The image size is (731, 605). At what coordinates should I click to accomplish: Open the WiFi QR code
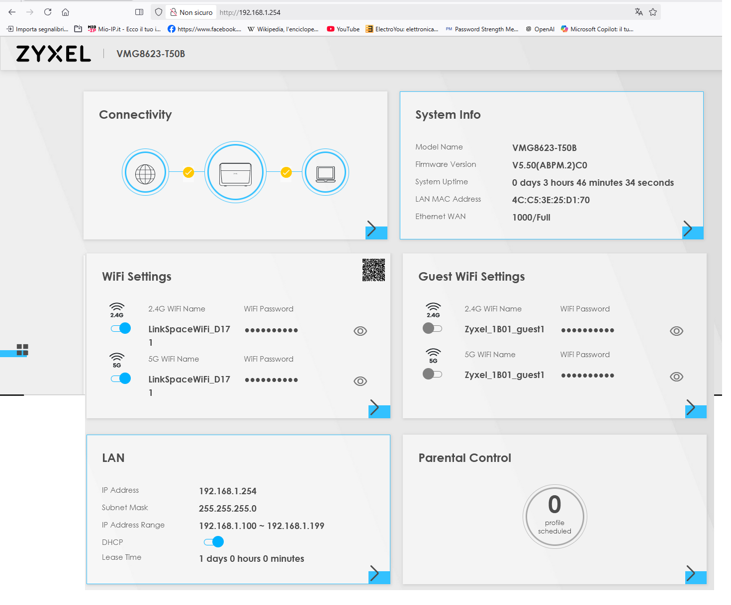point(373,270)
